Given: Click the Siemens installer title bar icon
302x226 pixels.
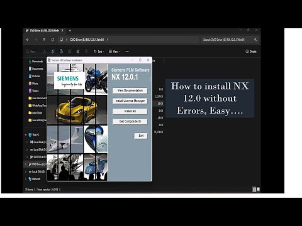Looking at the screenshot, I should (x=49, y=60).
